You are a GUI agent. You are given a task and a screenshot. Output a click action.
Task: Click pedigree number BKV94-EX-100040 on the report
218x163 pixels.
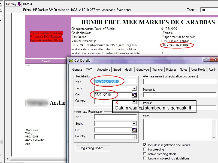coord(176,45)
